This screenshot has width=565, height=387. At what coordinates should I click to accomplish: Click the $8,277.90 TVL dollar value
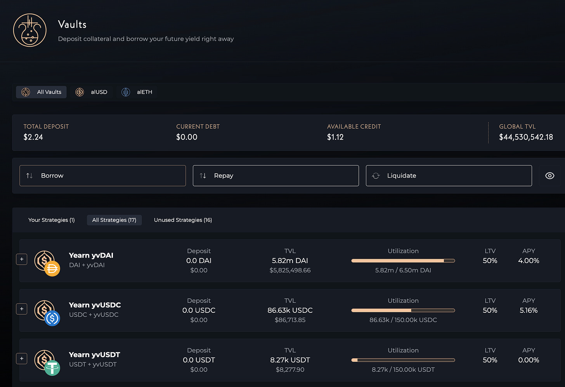[290, 370]
